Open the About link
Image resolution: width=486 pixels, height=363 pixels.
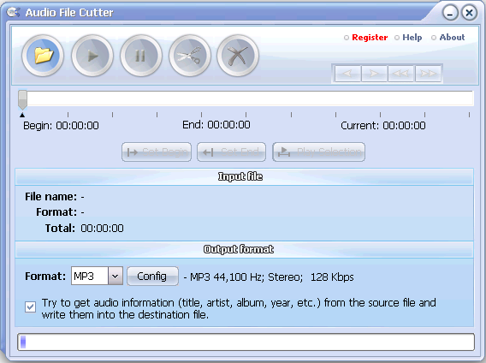pos(452,38)
